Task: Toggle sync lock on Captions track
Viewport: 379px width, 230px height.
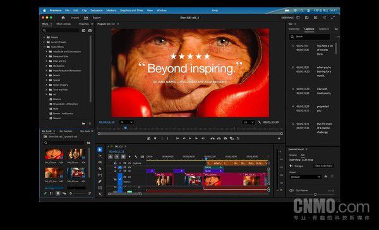Action: coord(124,163)
